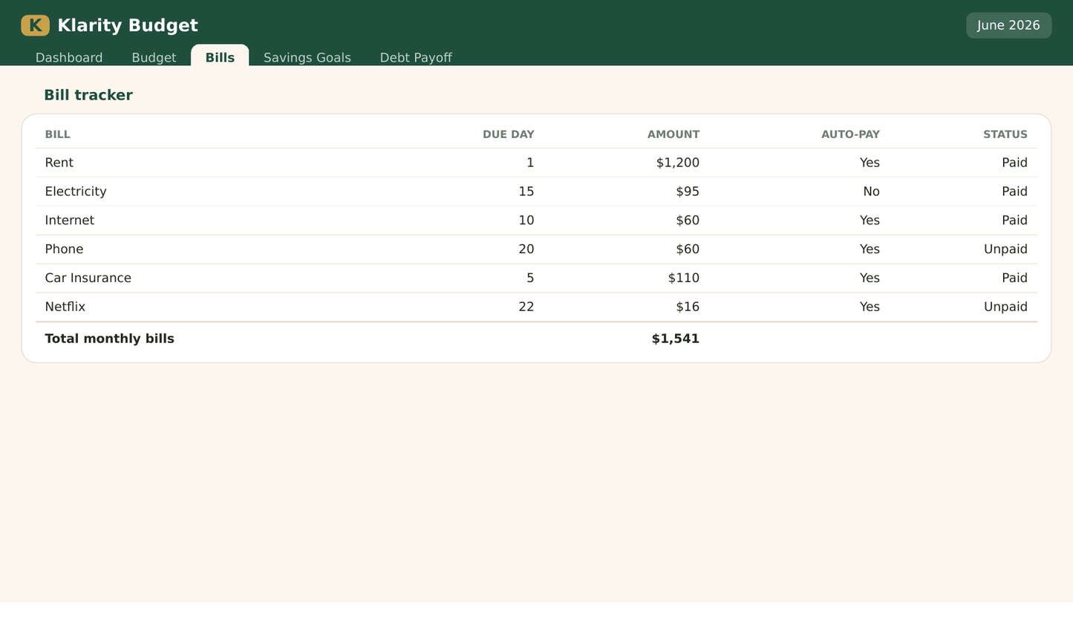Screen dimensions: 1073x617
Task: Click the AMOUNT column header
Action: coord(674,134)
